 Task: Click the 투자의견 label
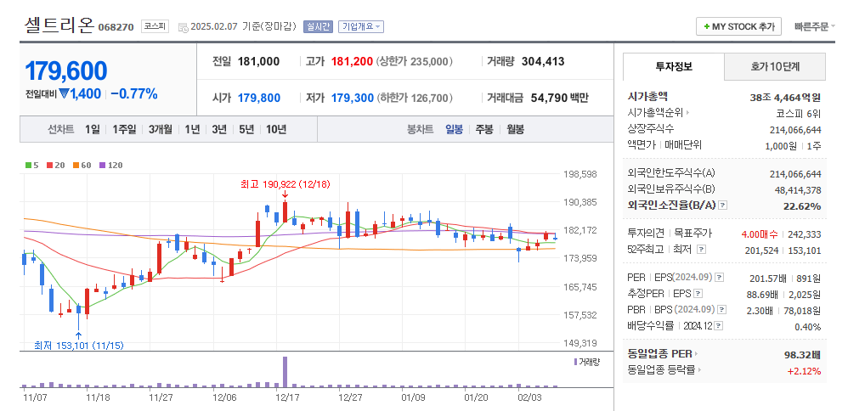[645, 234]
